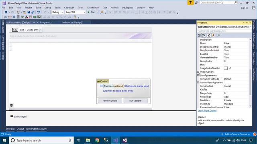Screen dimensions: 257x144
Task: Open the DevExpress menu
Action: (x=128, y=8)
